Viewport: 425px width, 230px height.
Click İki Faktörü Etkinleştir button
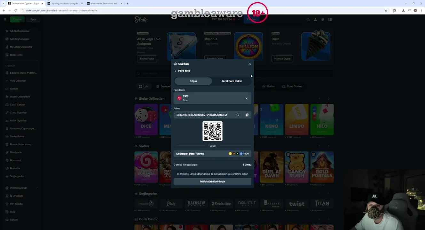[212, 181]
